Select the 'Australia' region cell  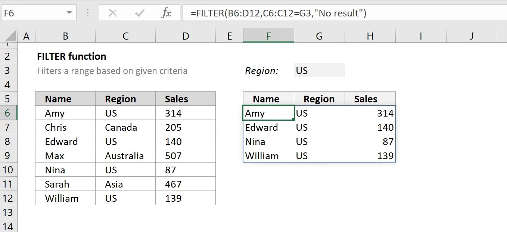click(125, 156)
